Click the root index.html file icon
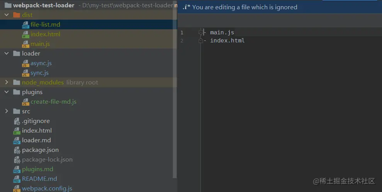This screenshot has width=382, height=192. (x=17, y=131)
